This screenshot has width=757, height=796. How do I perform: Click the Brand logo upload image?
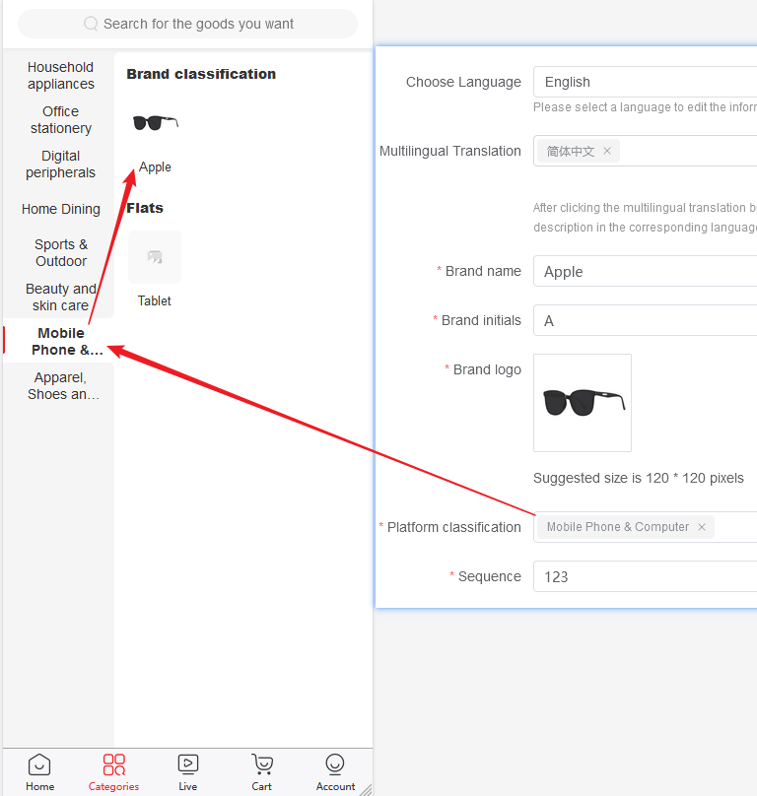[x=583, y=403]
